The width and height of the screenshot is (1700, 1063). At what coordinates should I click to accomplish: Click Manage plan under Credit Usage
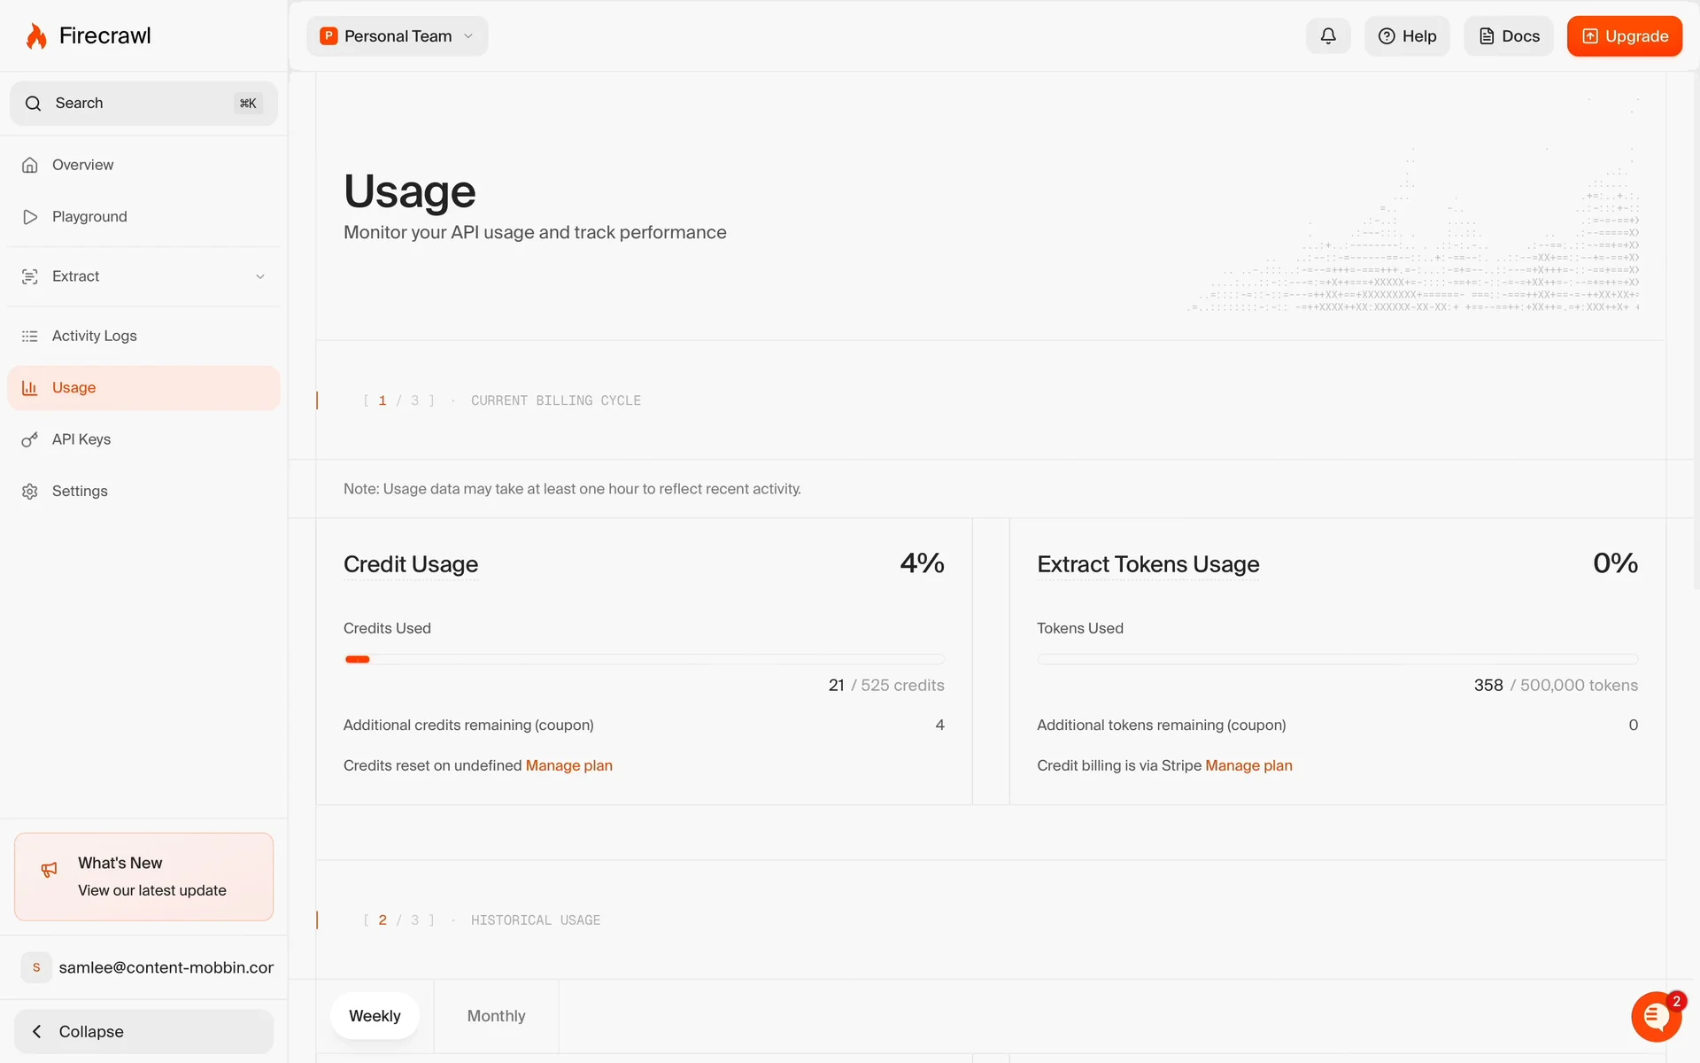click(568, 765)
